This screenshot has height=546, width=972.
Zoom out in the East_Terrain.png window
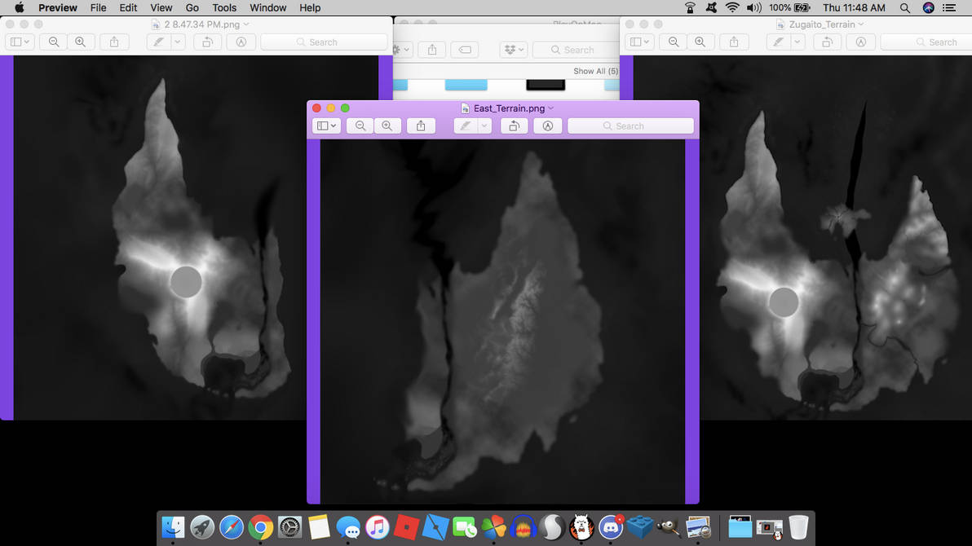point(360,126)
